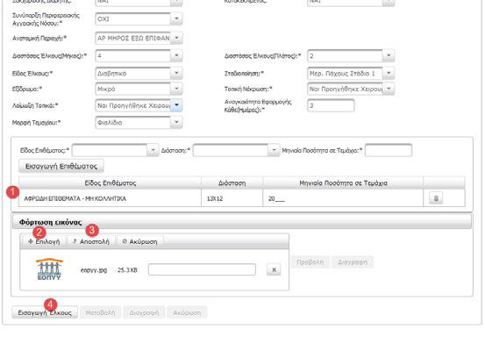The image size is (485, 344).
Task: Click the Μηνιαία Ποσότητα σε Τεμάχια field
Action: pos(389,150)
